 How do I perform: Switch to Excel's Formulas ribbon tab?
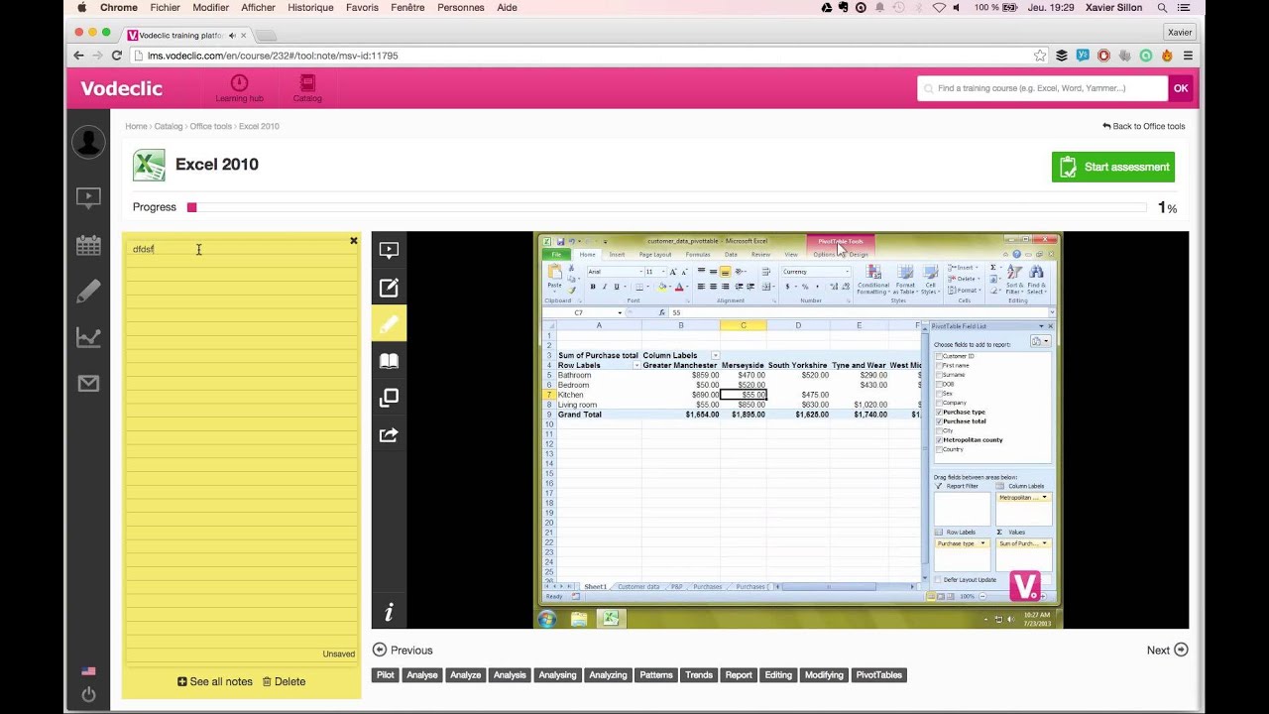coord(697,255)
